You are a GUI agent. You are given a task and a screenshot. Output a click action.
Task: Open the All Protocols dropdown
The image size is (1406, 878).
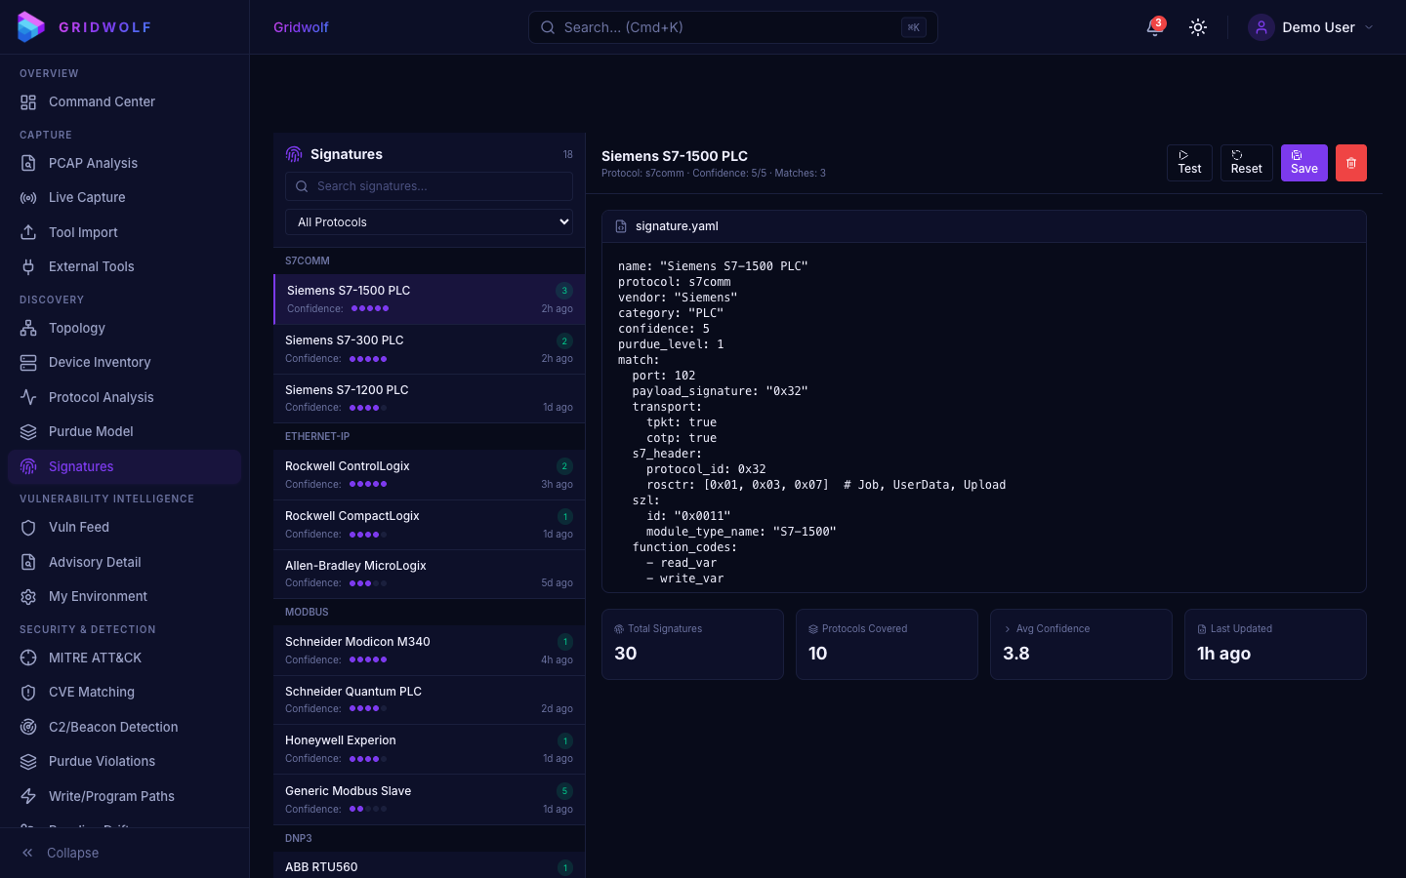[x=429, y=222]
